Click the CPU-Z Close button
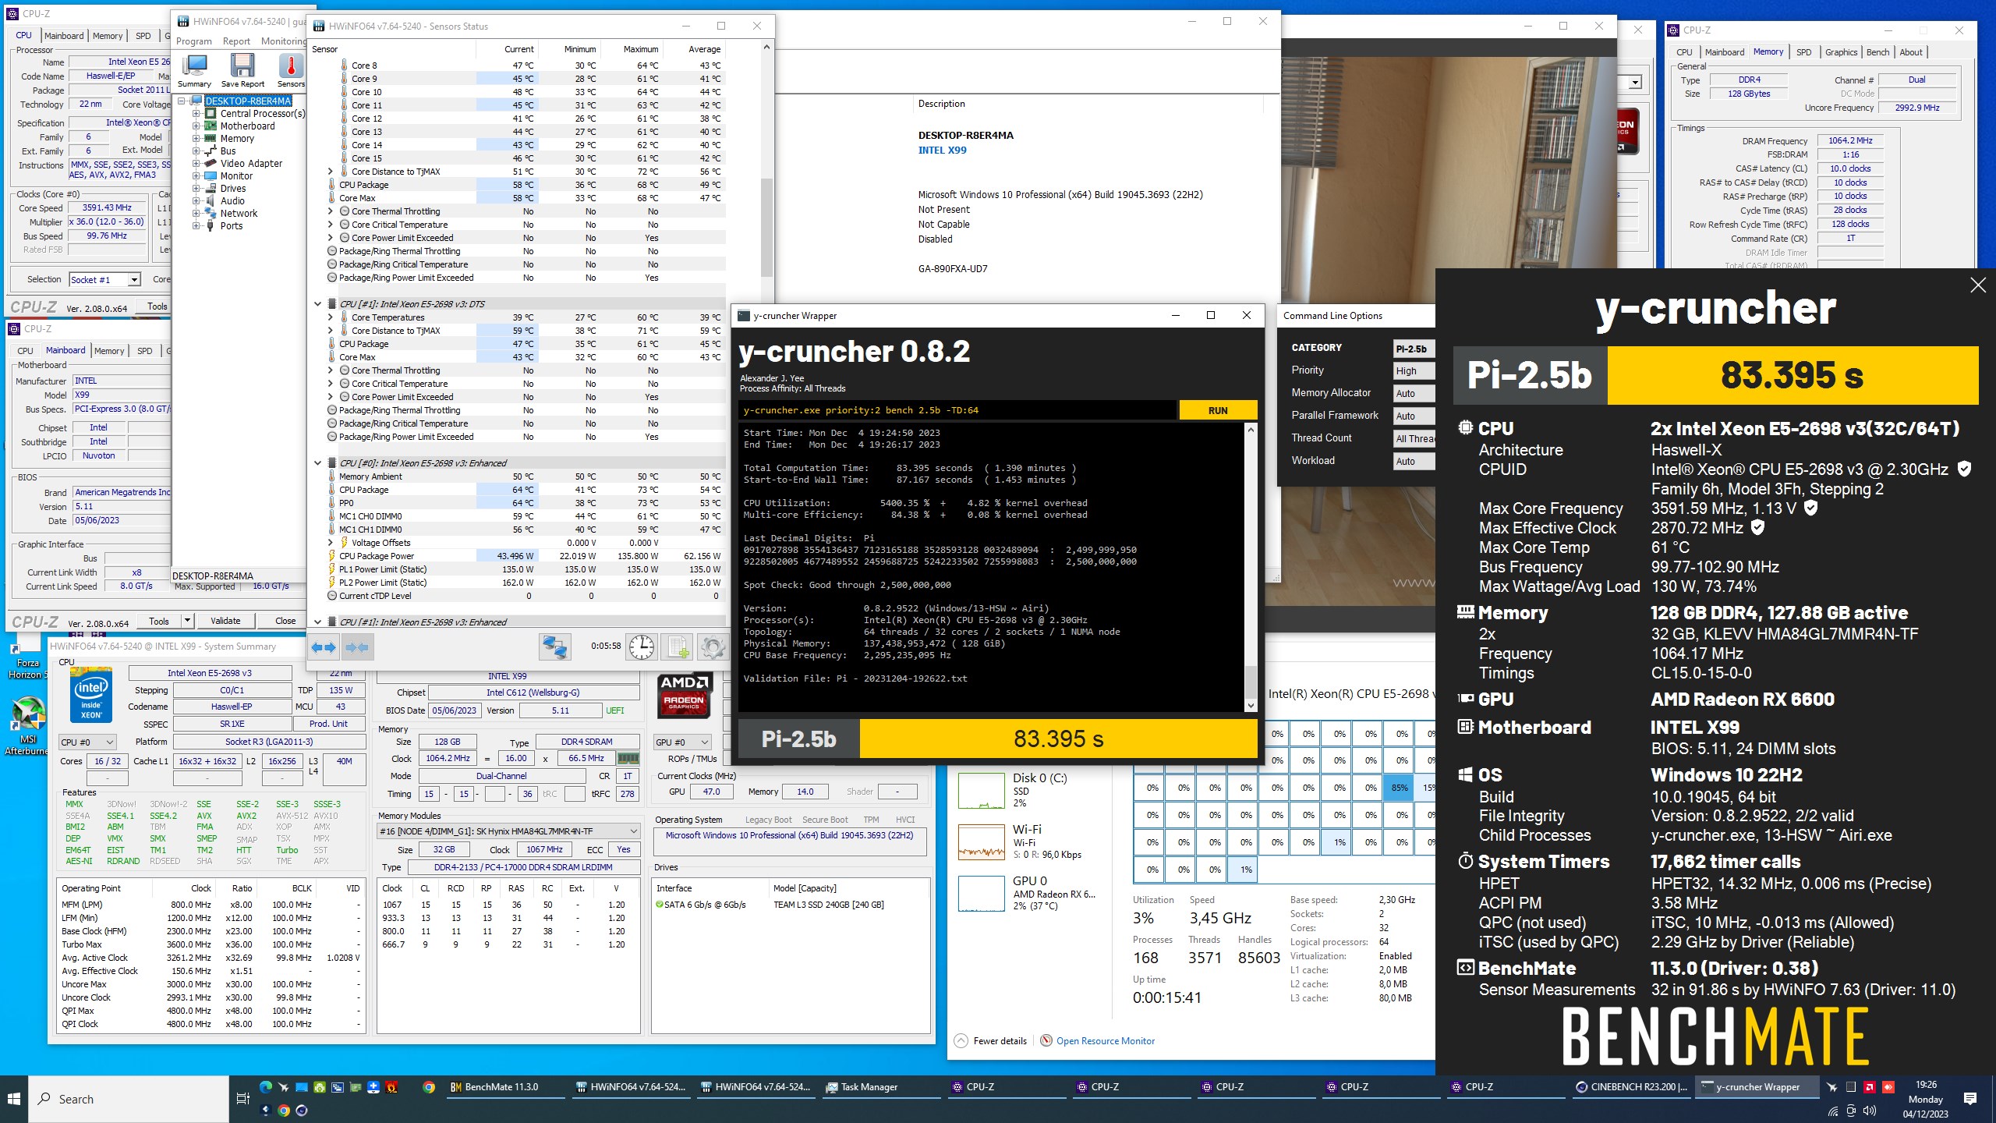This screenshot has height=1123, width=1996. coord(285,621)
